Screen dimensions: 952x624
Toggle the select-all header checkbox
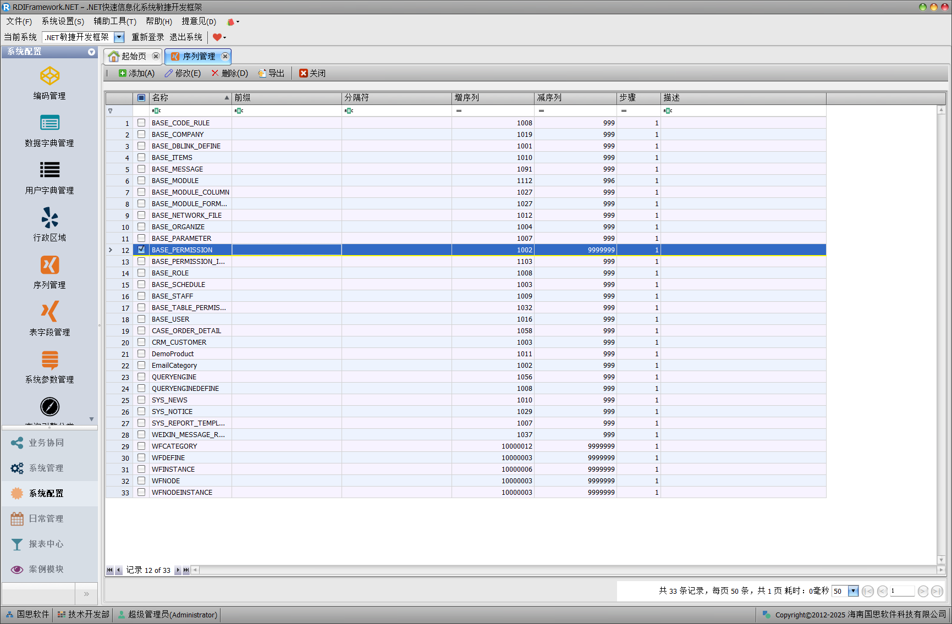[x=141, y=98]
